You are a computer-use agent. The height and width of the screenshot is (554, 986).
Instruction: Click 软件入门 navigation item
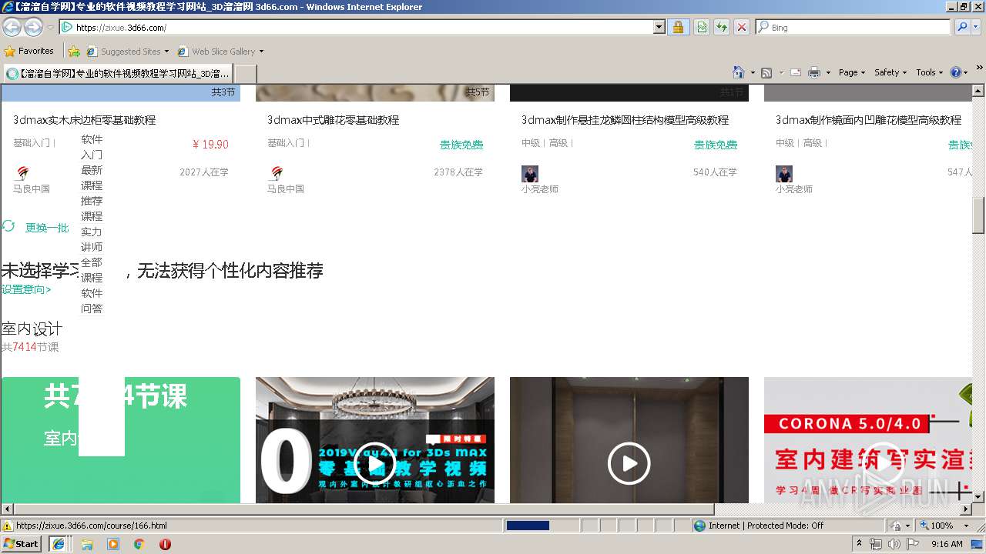click(92, 147)
